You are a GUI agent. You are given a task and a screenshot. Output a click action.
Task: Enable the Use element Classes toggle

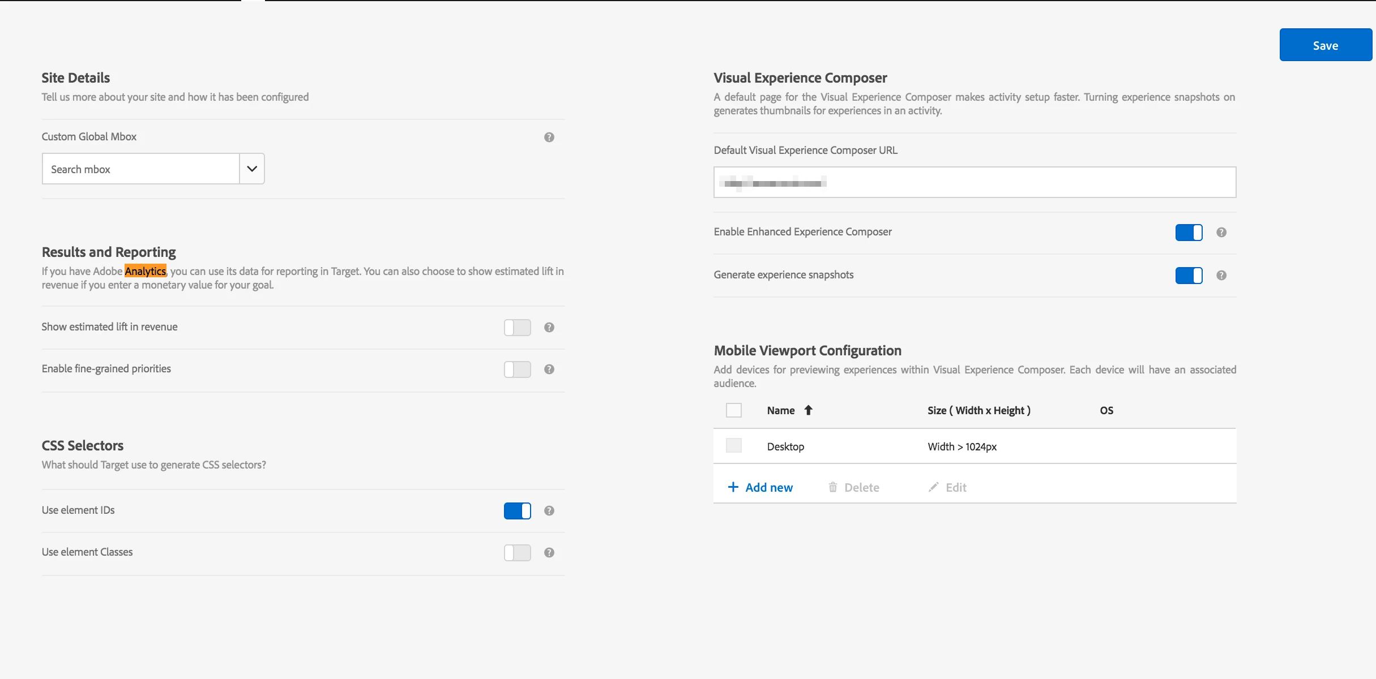coord(517,552)
